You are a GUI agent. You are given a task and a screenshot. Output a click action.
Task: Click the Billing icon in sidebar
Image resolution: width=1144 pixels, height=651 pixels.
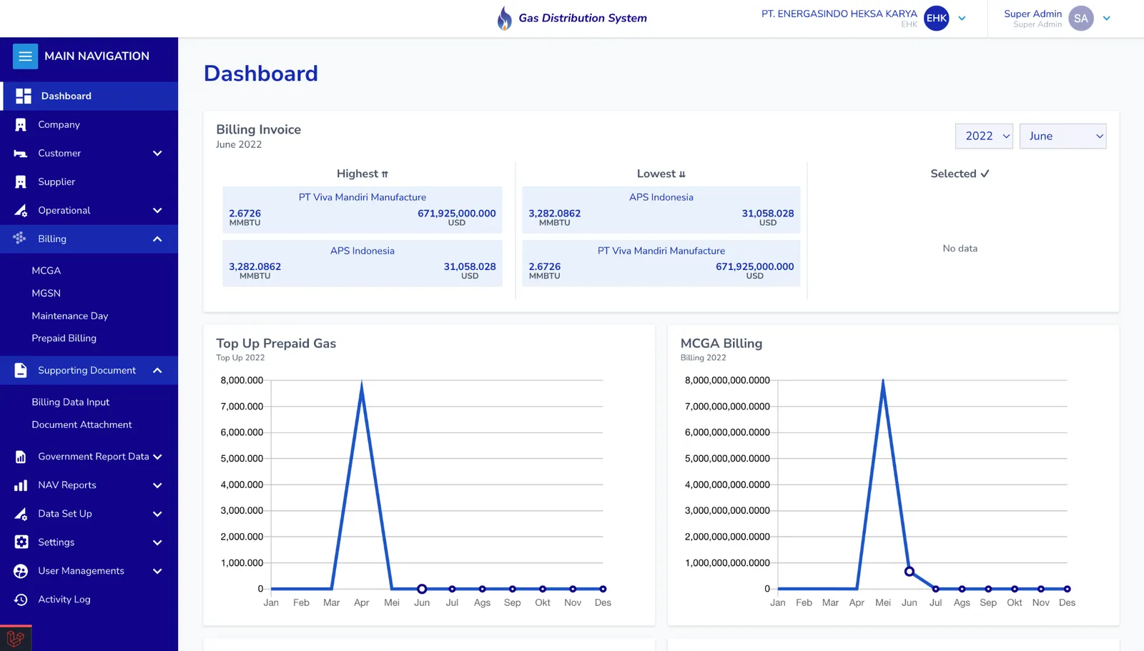19,238
